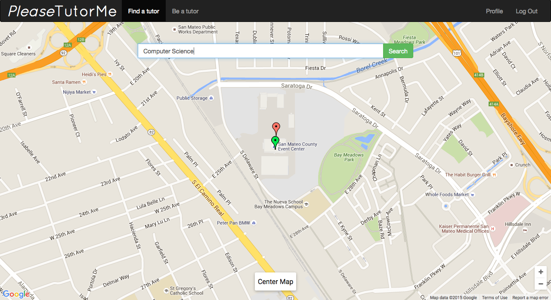Click the green Search button
This screenshot has height=300, width=551.
398,51
